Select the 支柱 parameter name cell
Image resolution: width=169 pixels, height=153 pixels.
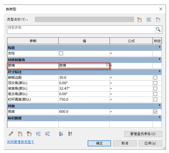[33, 53]
